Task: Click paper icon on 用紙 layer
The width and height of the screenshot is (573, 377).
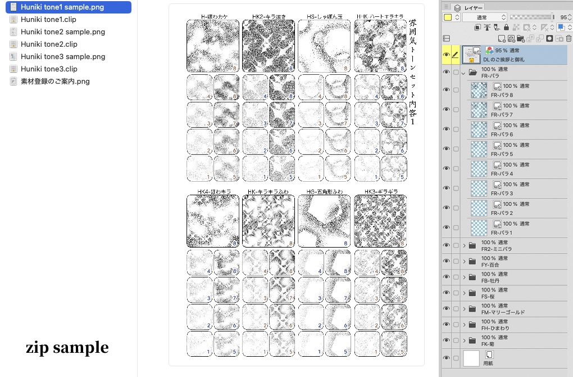Action: [x=489, y=354]
